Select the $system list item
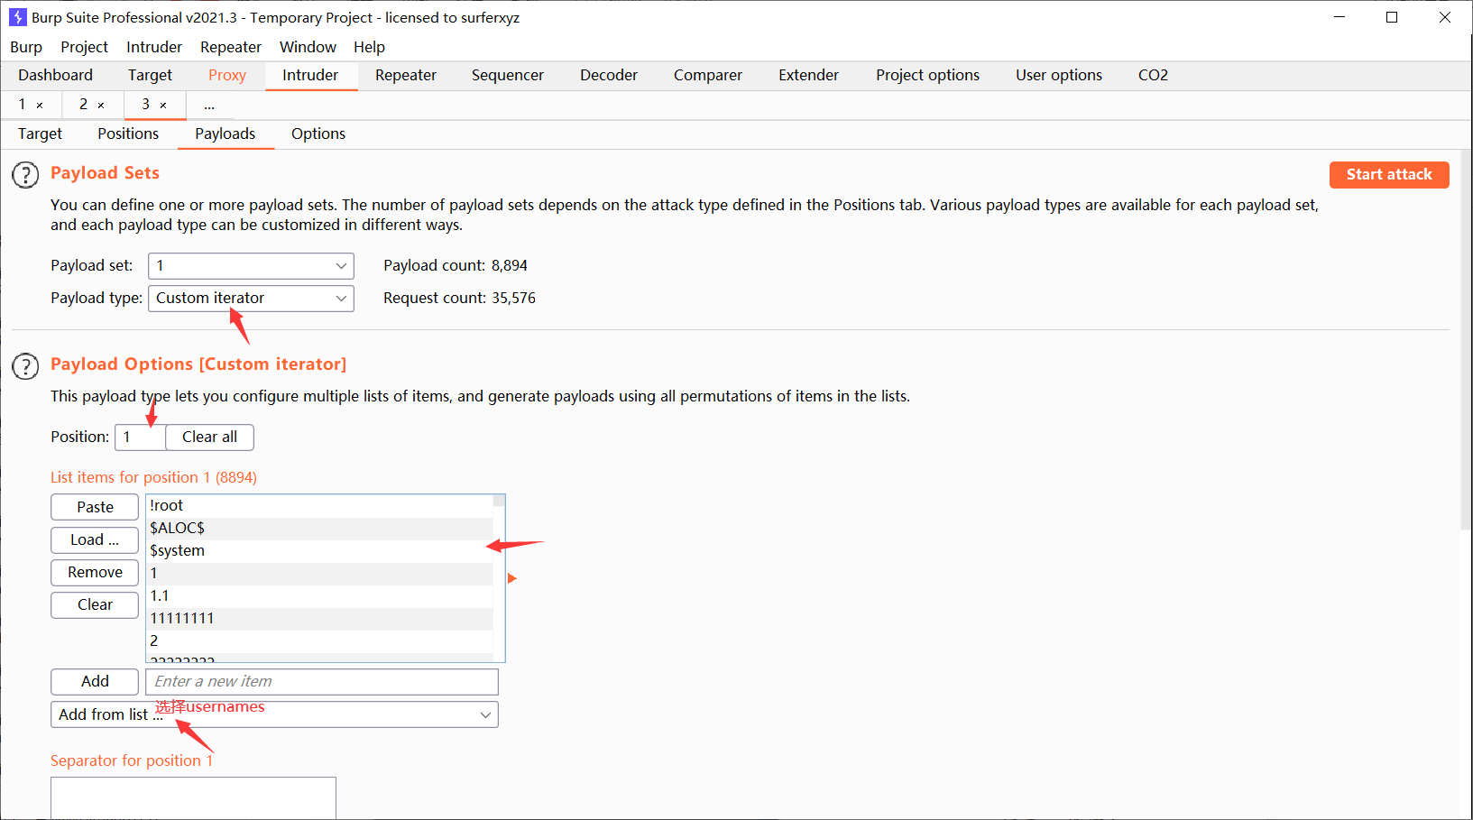This screenshot has height=820, width=1473. 319,550
